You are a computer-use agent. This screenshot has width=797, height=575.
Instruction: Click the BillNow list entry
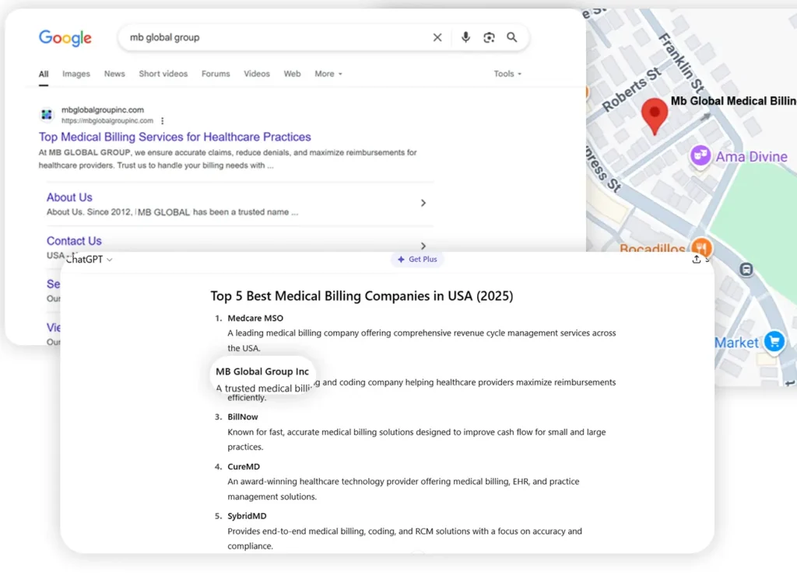243,417
